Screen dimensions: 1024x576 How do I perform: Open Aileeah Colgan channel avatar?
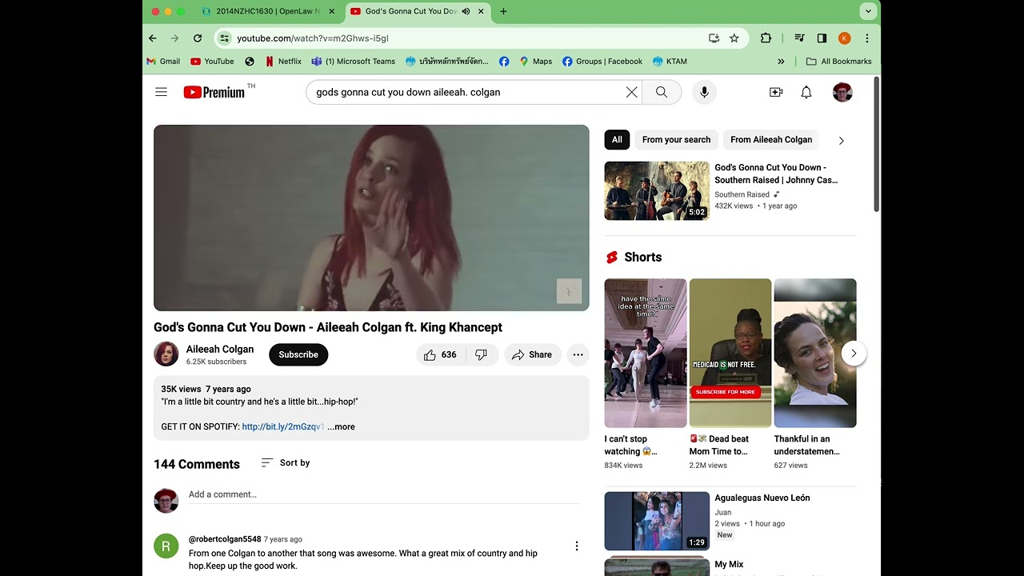pyautogui.click(x=166, y=354)
